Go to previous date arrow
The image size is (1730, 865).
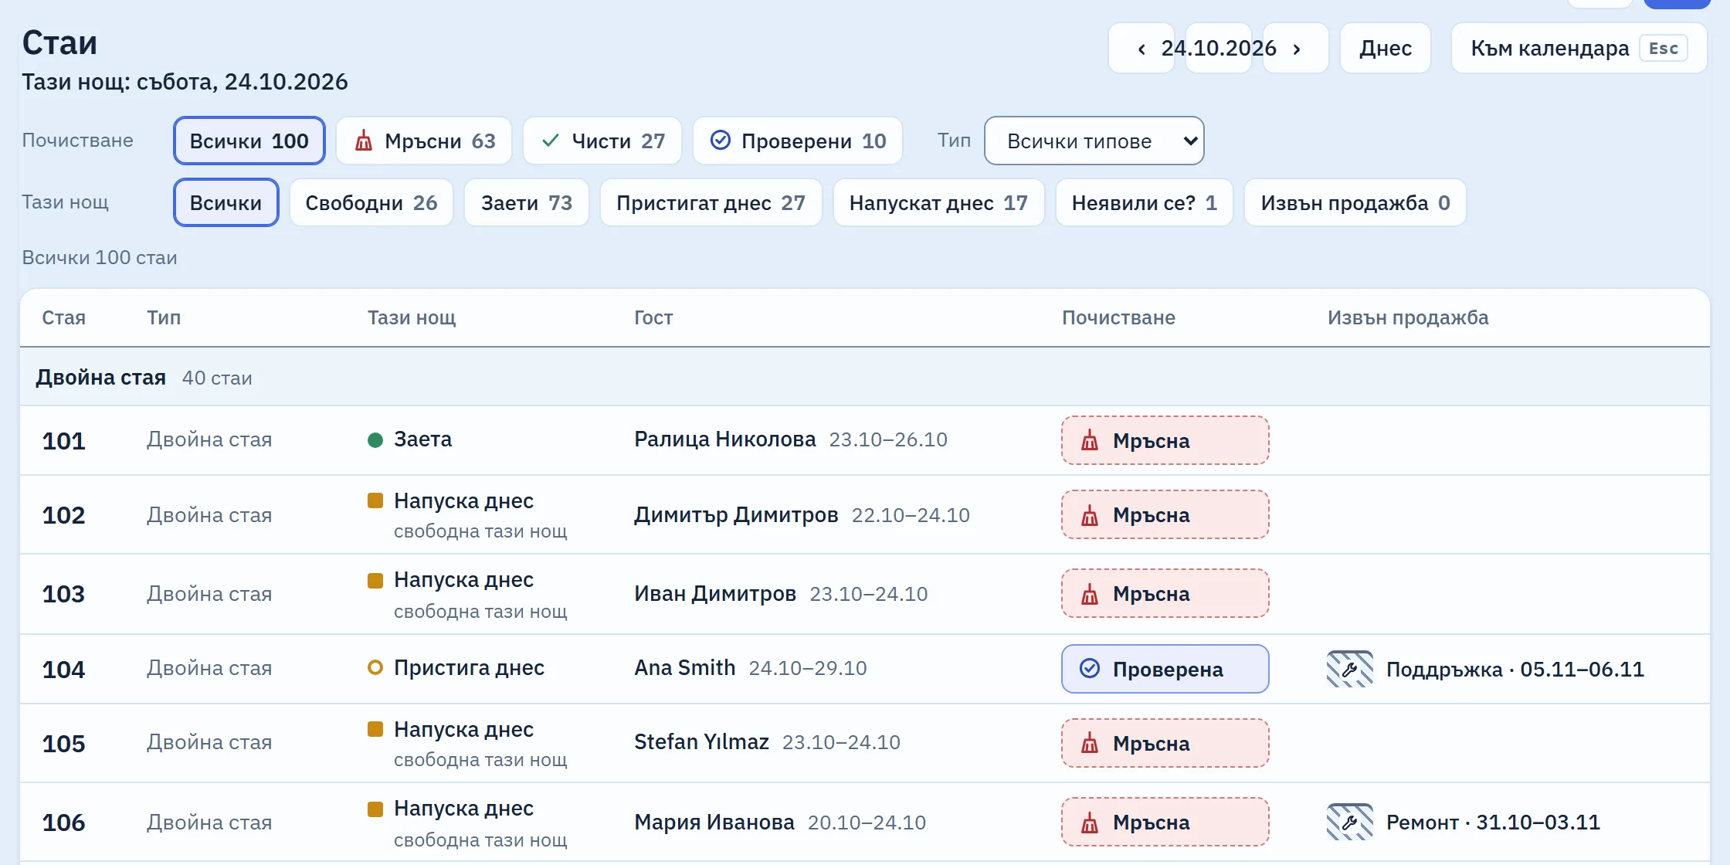[1141, 49]
